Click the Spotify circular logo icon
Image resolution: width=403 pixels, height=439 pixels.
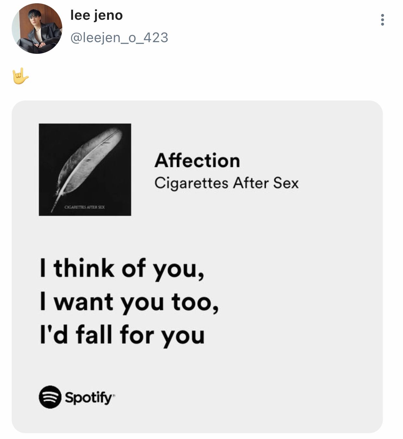point(50,397)
